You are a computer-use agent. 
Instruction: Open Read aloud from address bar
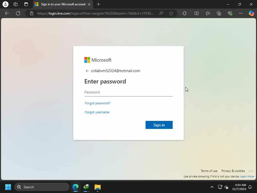tap(161, 13)
